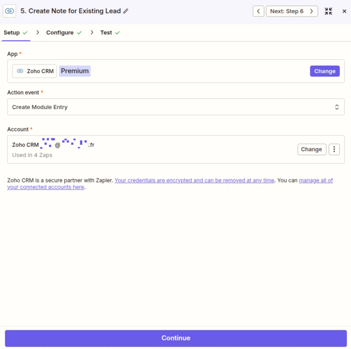Screen dimensions: 351x349
Task: Click the Zoho CRM app badge
Action: 35,71
